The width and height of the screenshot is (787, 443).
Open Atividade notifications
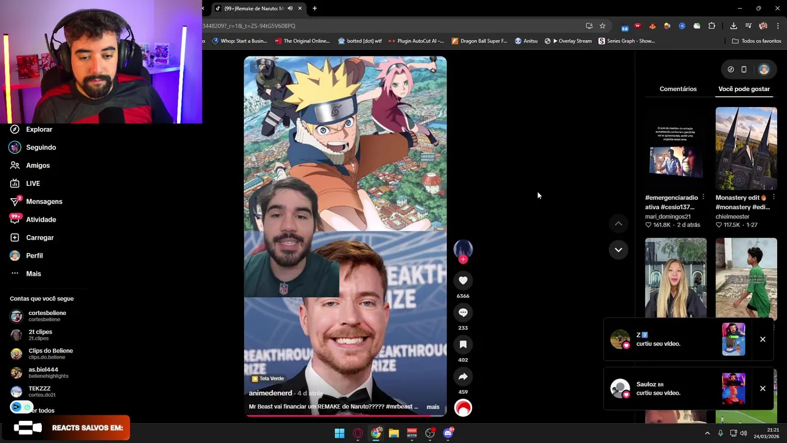33,220
